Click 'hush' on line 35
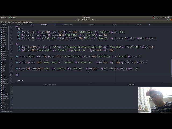The height and width of the screenshot is (129, 172). pos(20,29)
